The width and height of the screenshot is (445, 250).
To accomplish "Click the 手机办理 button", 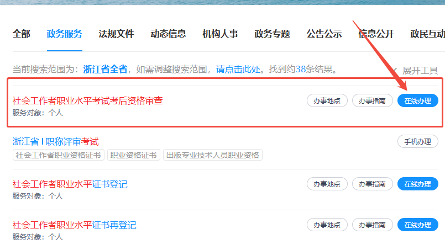I will click(418, 141).
